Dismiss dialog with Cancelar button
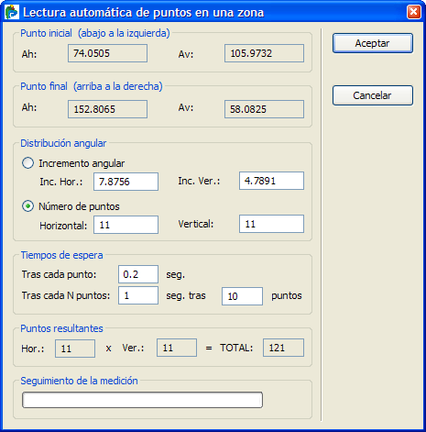Image resolution: width=426 pixels, height=432 pixels. [x=373, y=95]
